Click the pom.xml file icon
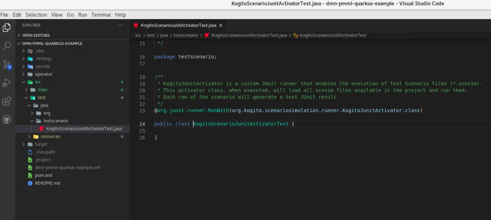Viewport: 491px width, 220px height. tap(30, 175)
